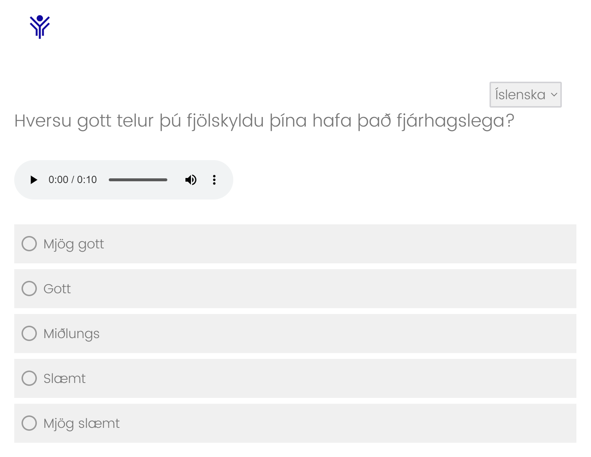Open the Íslenska language dropdown
The image size is (591, 457).
[525, 94]
